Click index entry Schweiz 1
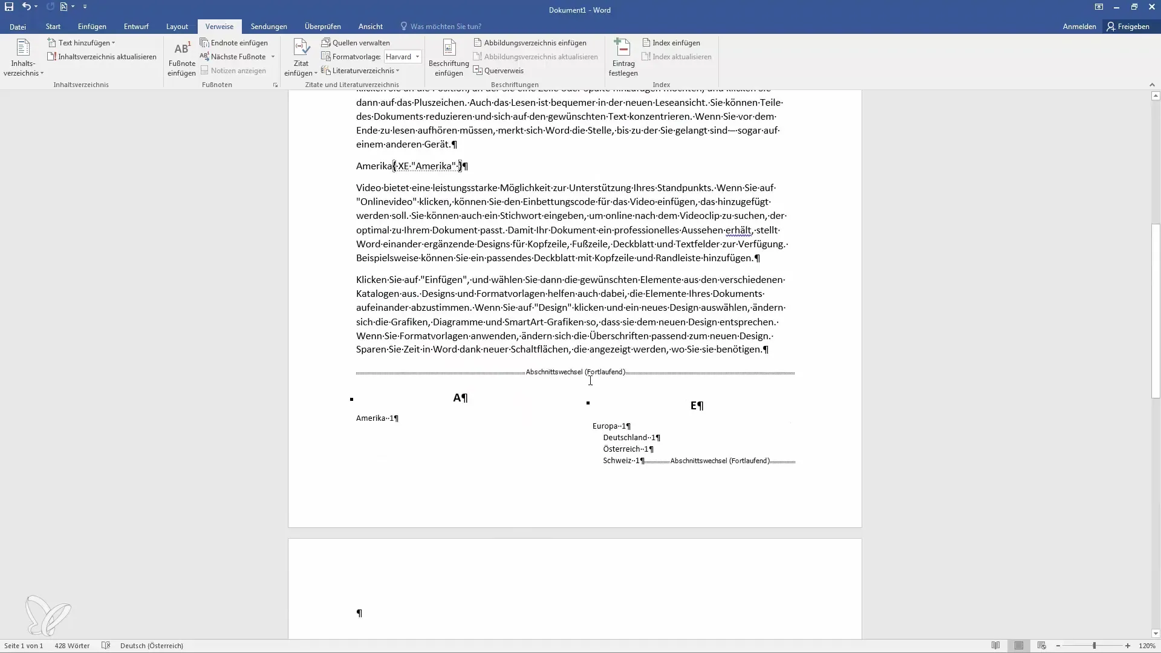This screenshot has width=1161, height=653. tap(623, 461)
